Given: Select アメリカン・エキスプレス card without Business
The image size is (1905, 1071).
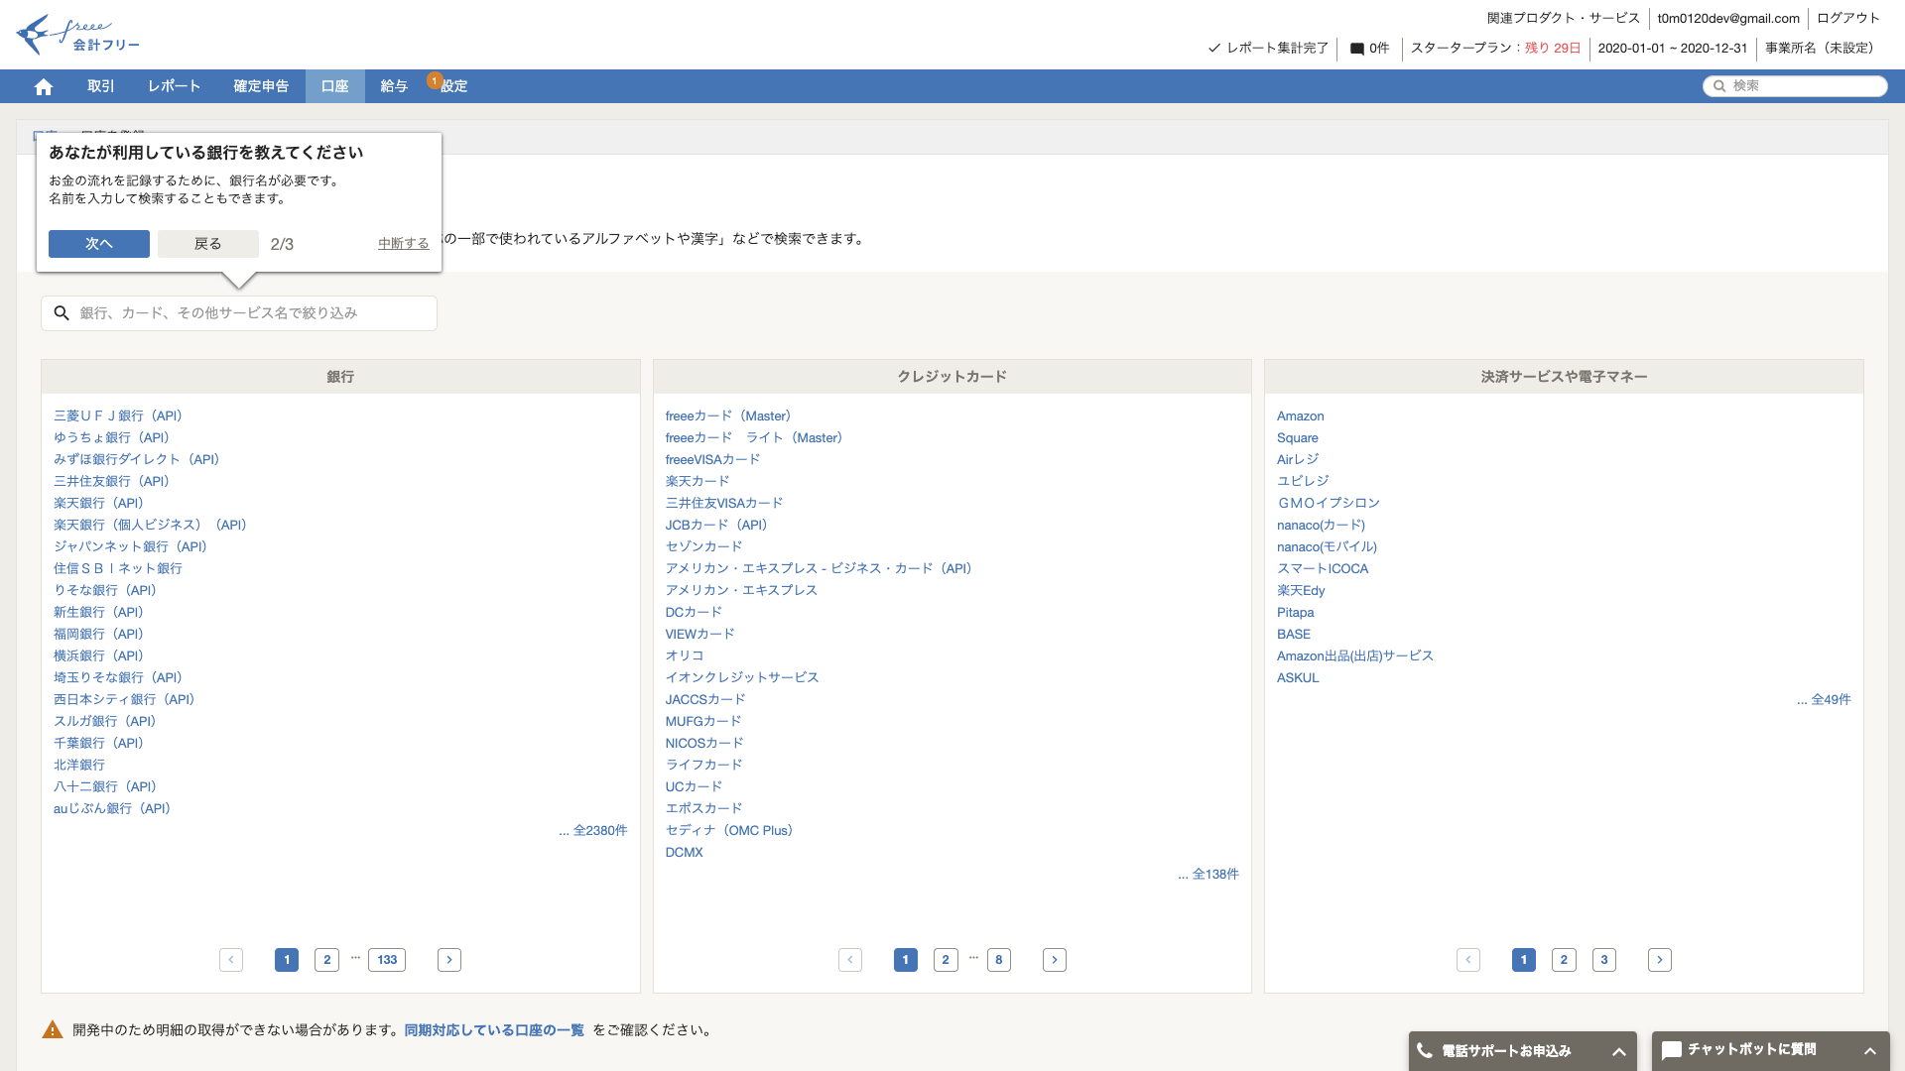Looking at the screenshot, I should click(741, 591).
